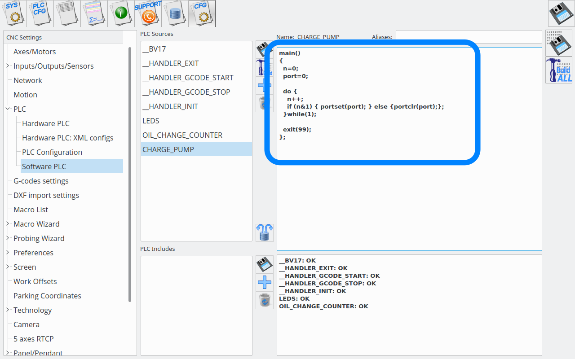The width and height of the screenshot is (575, 359).
Task: Select OIL_CHANGE_COUNTER in PLC Sources list
Action: pyautogui.click(x=182, y=135)
